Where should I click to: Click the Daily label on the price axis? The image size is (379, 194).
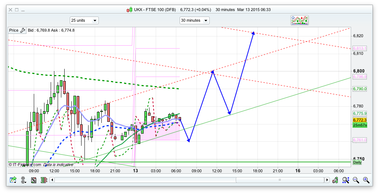click(x=357, y=162)
